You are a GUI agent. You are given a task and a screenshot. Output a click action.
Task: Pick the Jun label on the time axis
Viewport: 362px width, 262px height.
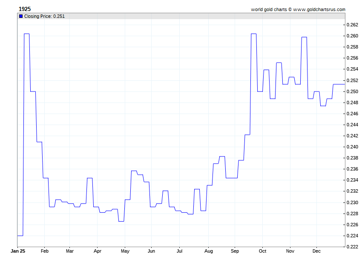tap(151, 251)
